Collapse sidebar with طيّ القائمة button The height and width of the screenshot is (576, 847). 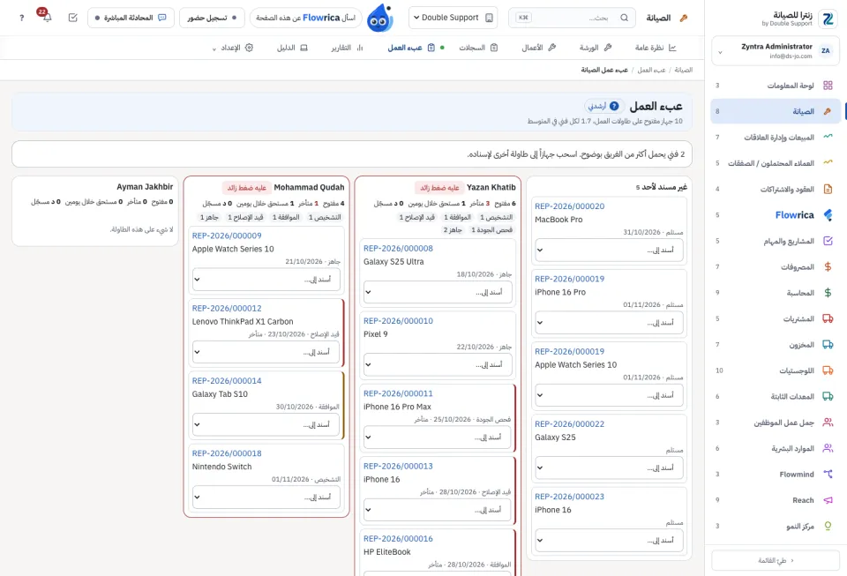(776, 560)
